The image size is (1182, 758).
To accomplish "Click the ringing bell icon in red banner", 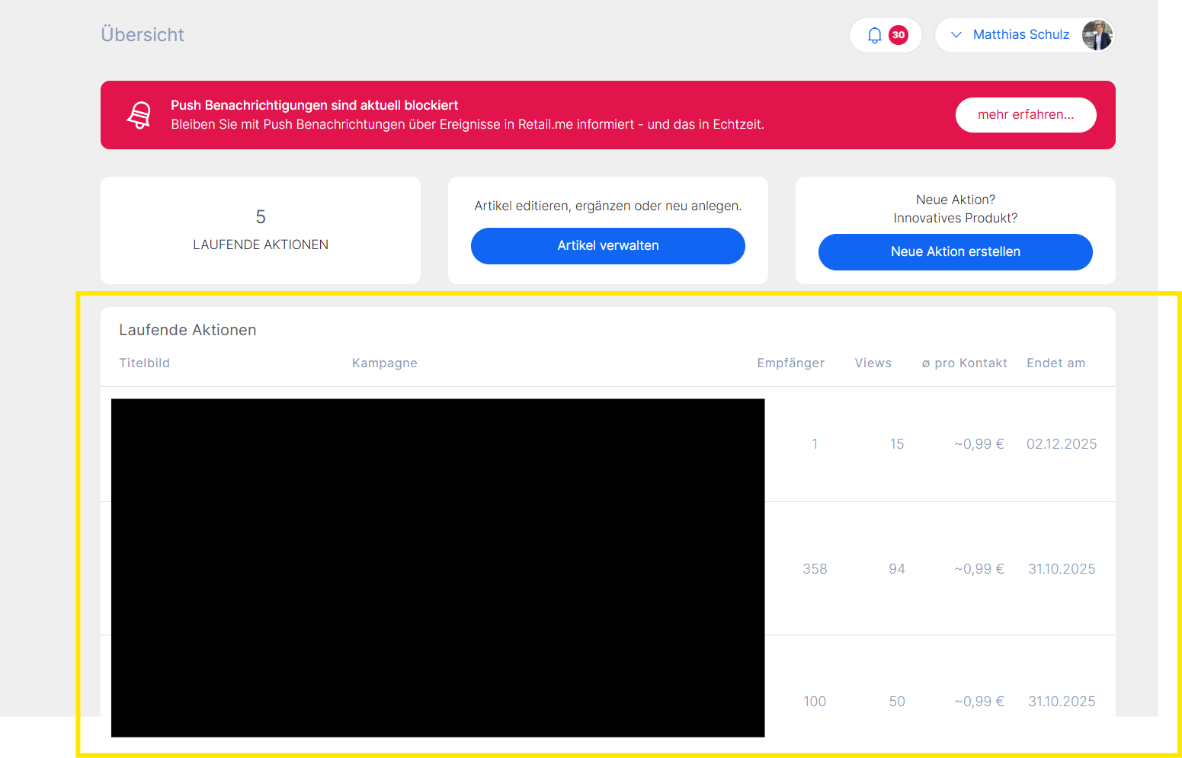I will coord(139,115).
